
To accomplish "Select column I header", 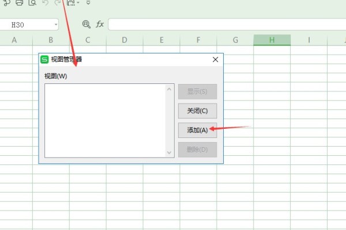I will (309, 40).
